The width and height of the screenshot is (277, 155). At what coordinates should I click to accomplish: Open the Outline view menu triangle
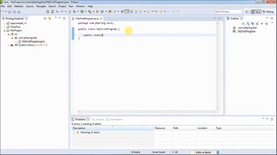pos(272,23)
